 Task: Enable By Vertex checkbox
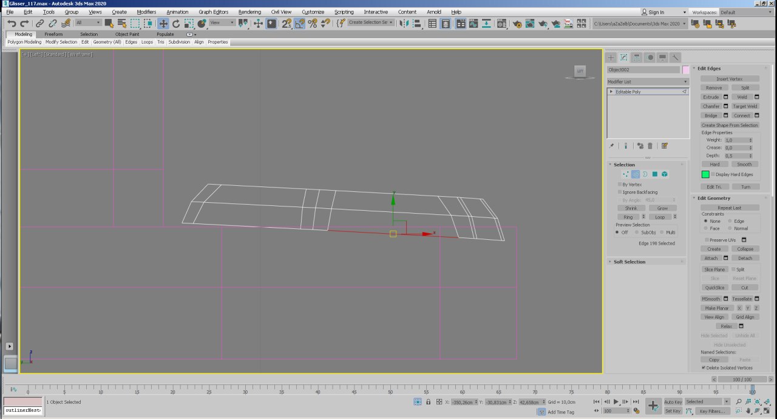[620, 184]
